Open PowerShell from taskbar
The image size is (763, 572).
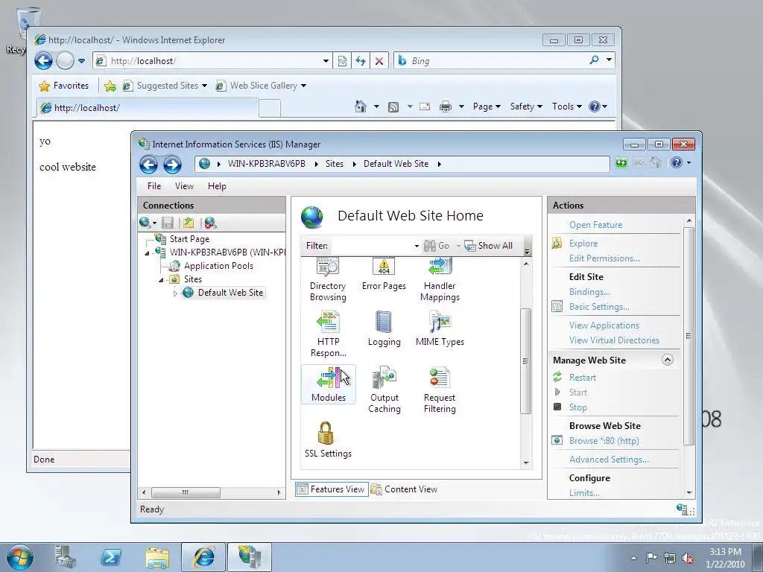[x=111, y=557]
